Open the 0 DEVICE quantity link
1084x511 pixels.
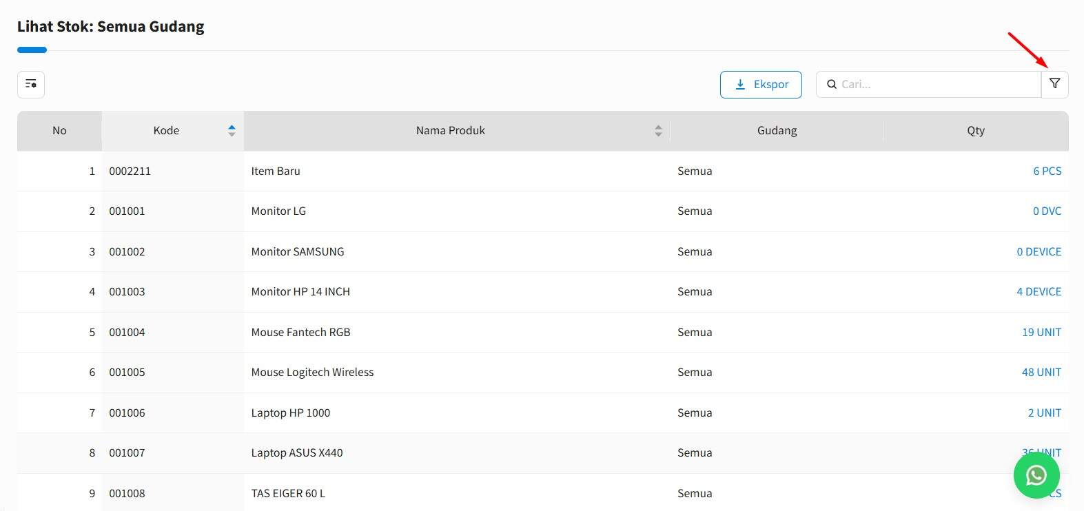(x=1039, y=251)
